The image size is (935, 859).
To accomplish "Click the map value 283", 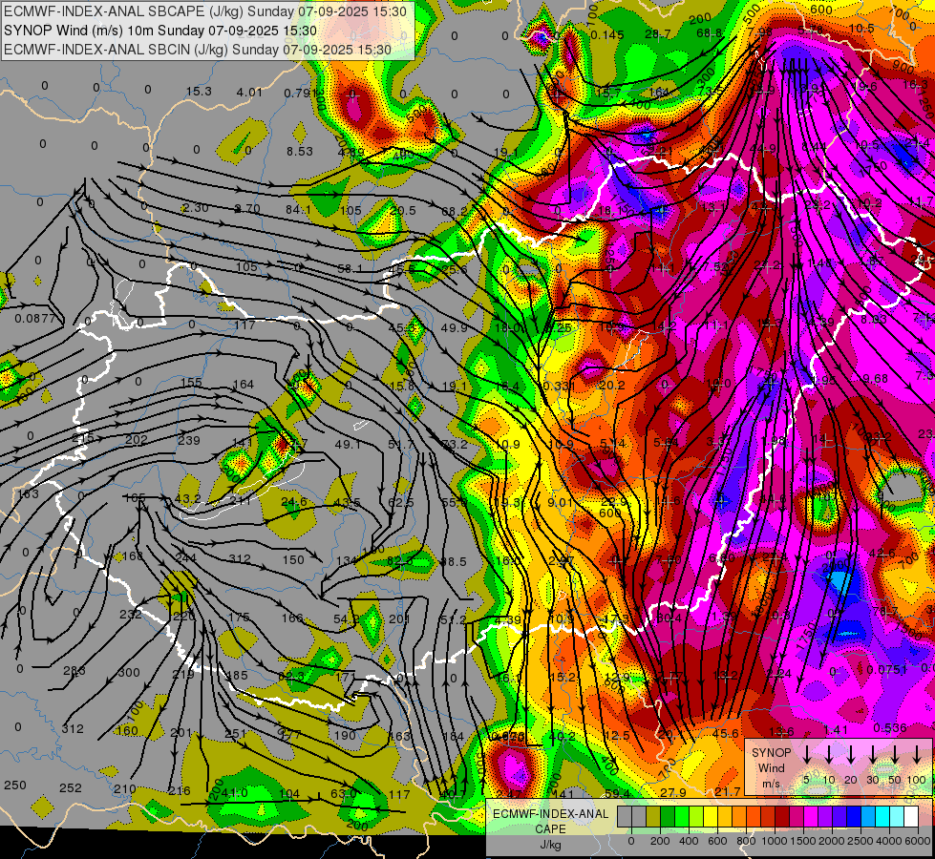I will tap(74, 671).
